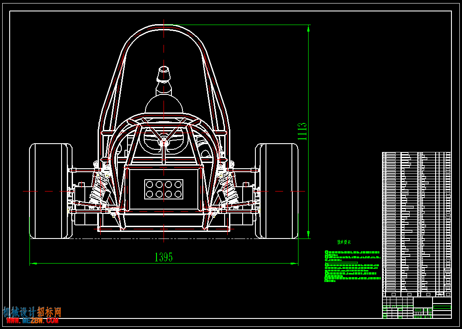The height and width of the screenshot is (329, 462).
Task: Click the steering wheel center hub
Action: (164, 143)
